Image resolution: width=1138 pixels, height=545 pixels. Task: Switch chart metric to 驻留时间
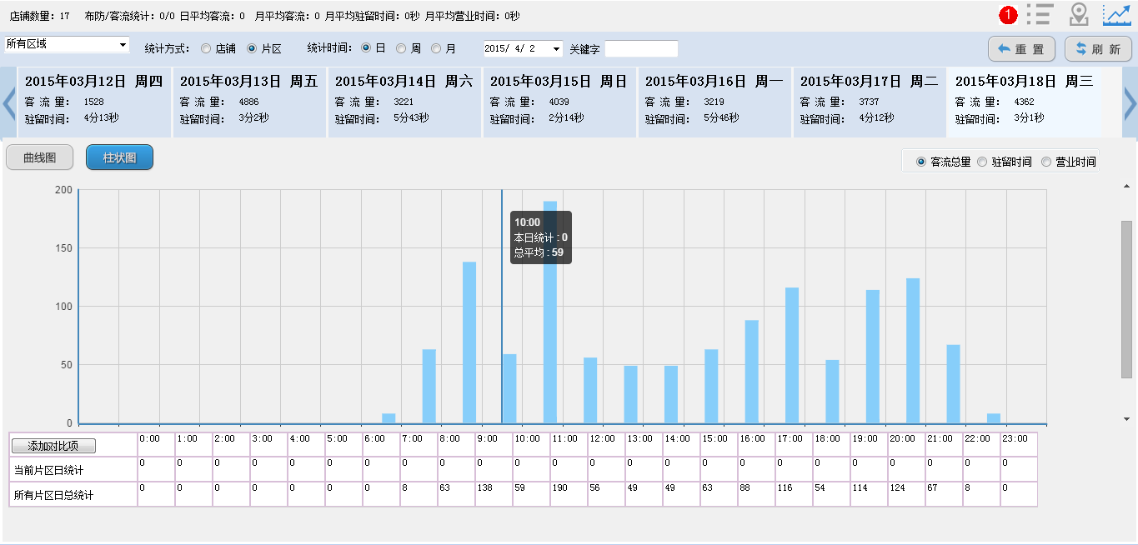(982, 162)
